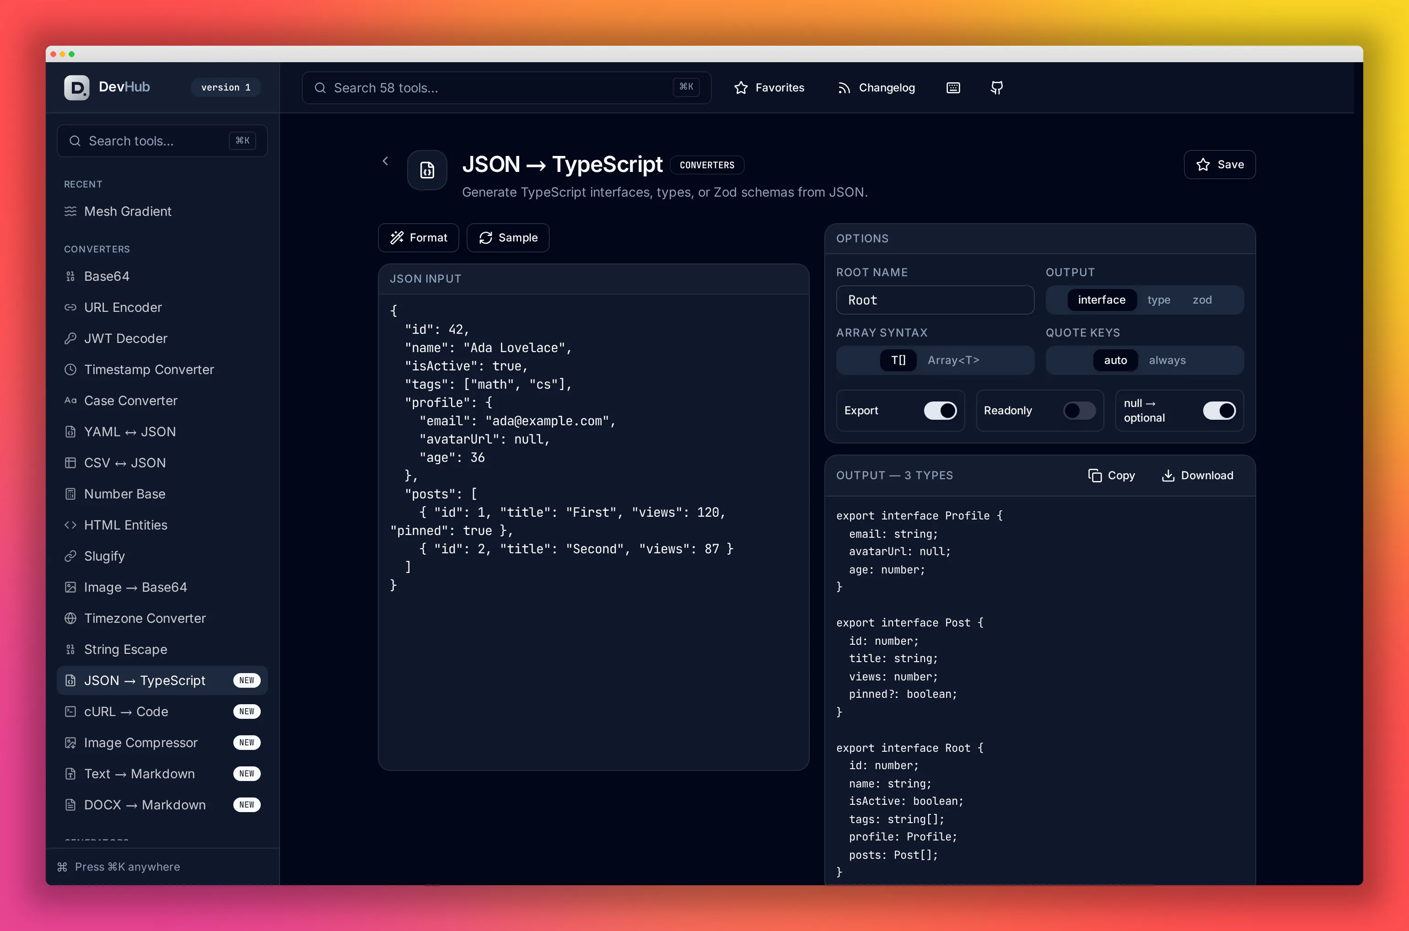Click the Timezone Converter globe icon
1409x931 pixels.
(x=70, y=618)
